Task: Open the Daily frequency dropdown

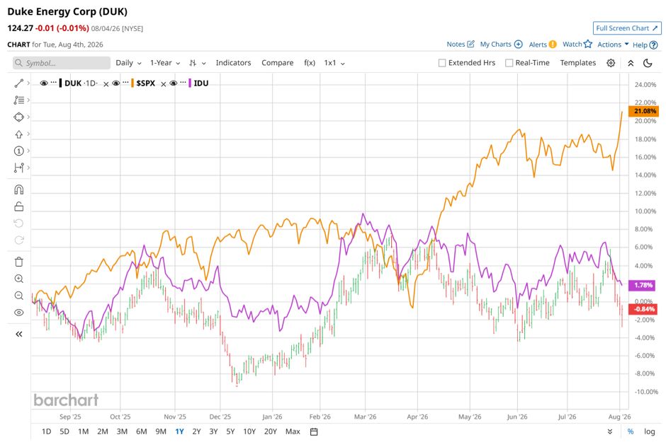Action: [x=128, y=63]
